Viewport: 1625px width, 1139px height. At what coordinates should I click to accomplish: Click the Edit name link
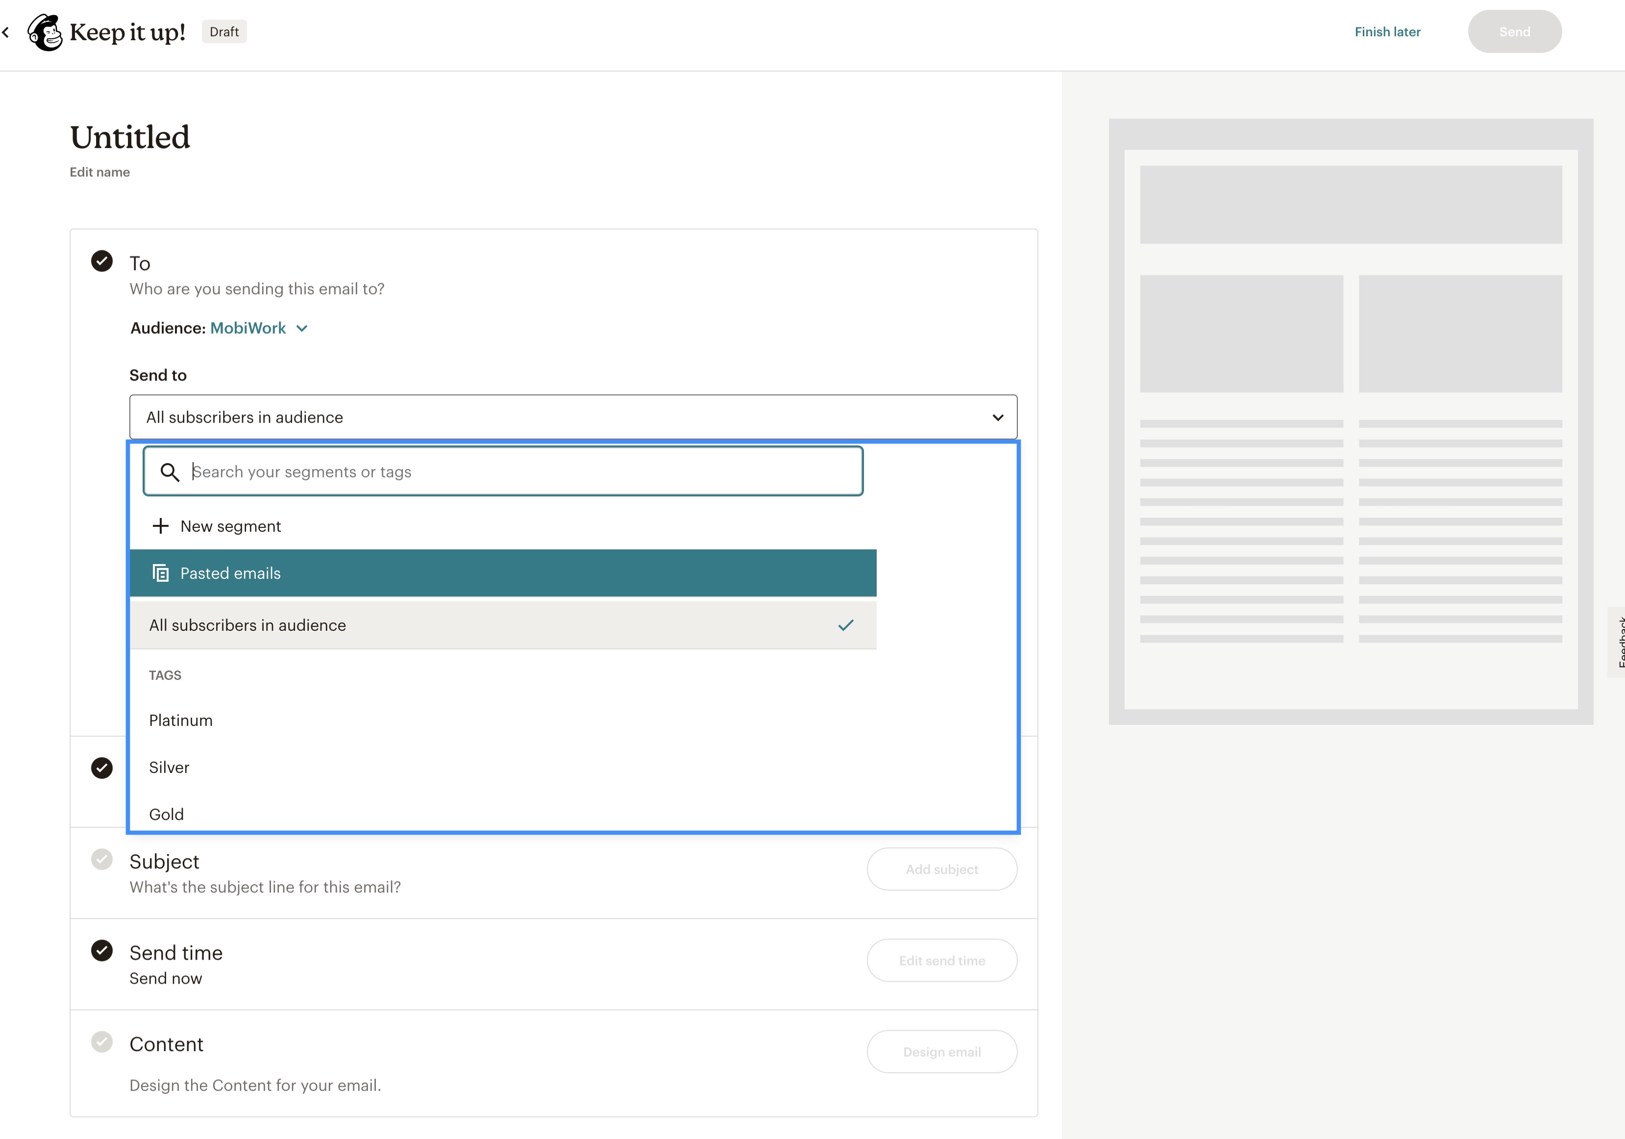100,172
